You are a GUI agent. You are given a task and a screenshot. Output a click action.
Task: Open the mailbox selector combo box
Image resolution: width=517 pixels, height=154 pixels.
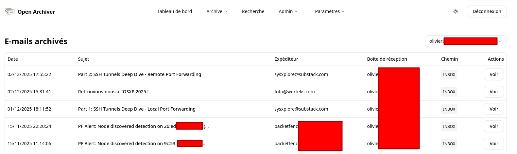[x=466, y=41]
